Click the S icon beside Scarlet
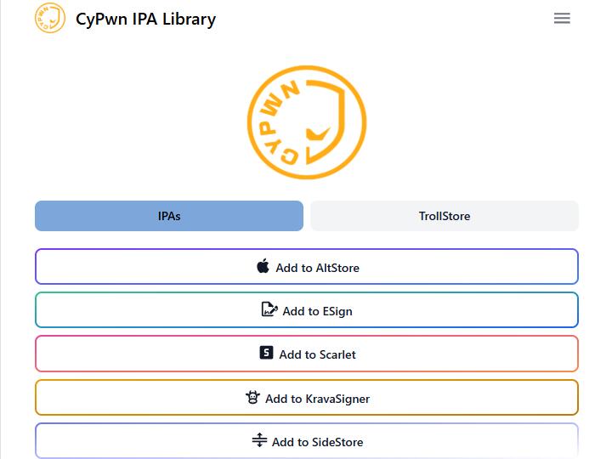The height and width of the screenshot is (459, 612). (267, 353)
